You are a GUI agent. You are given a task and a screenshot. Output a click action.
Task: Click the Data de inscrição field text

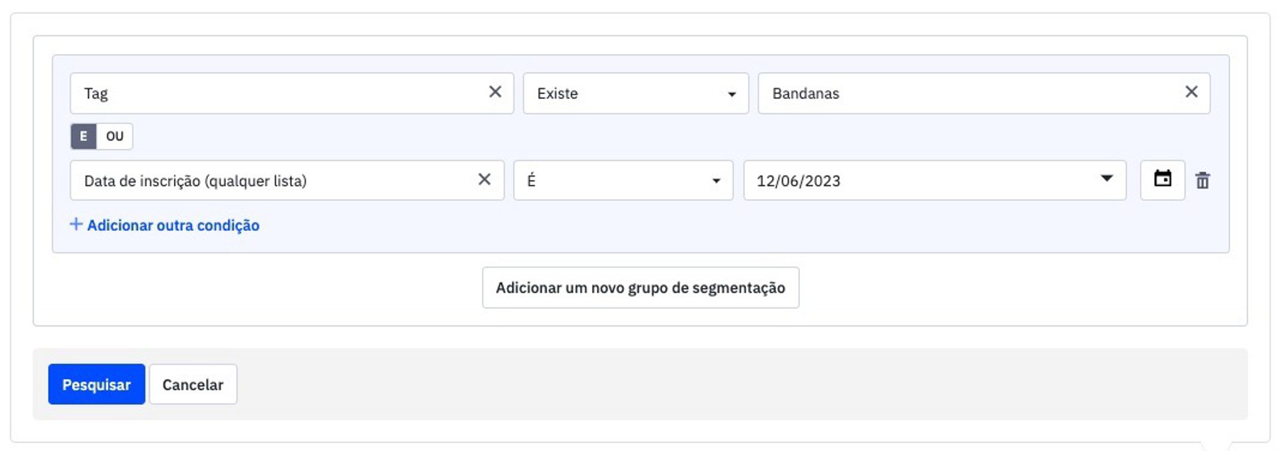coord(195,181)
